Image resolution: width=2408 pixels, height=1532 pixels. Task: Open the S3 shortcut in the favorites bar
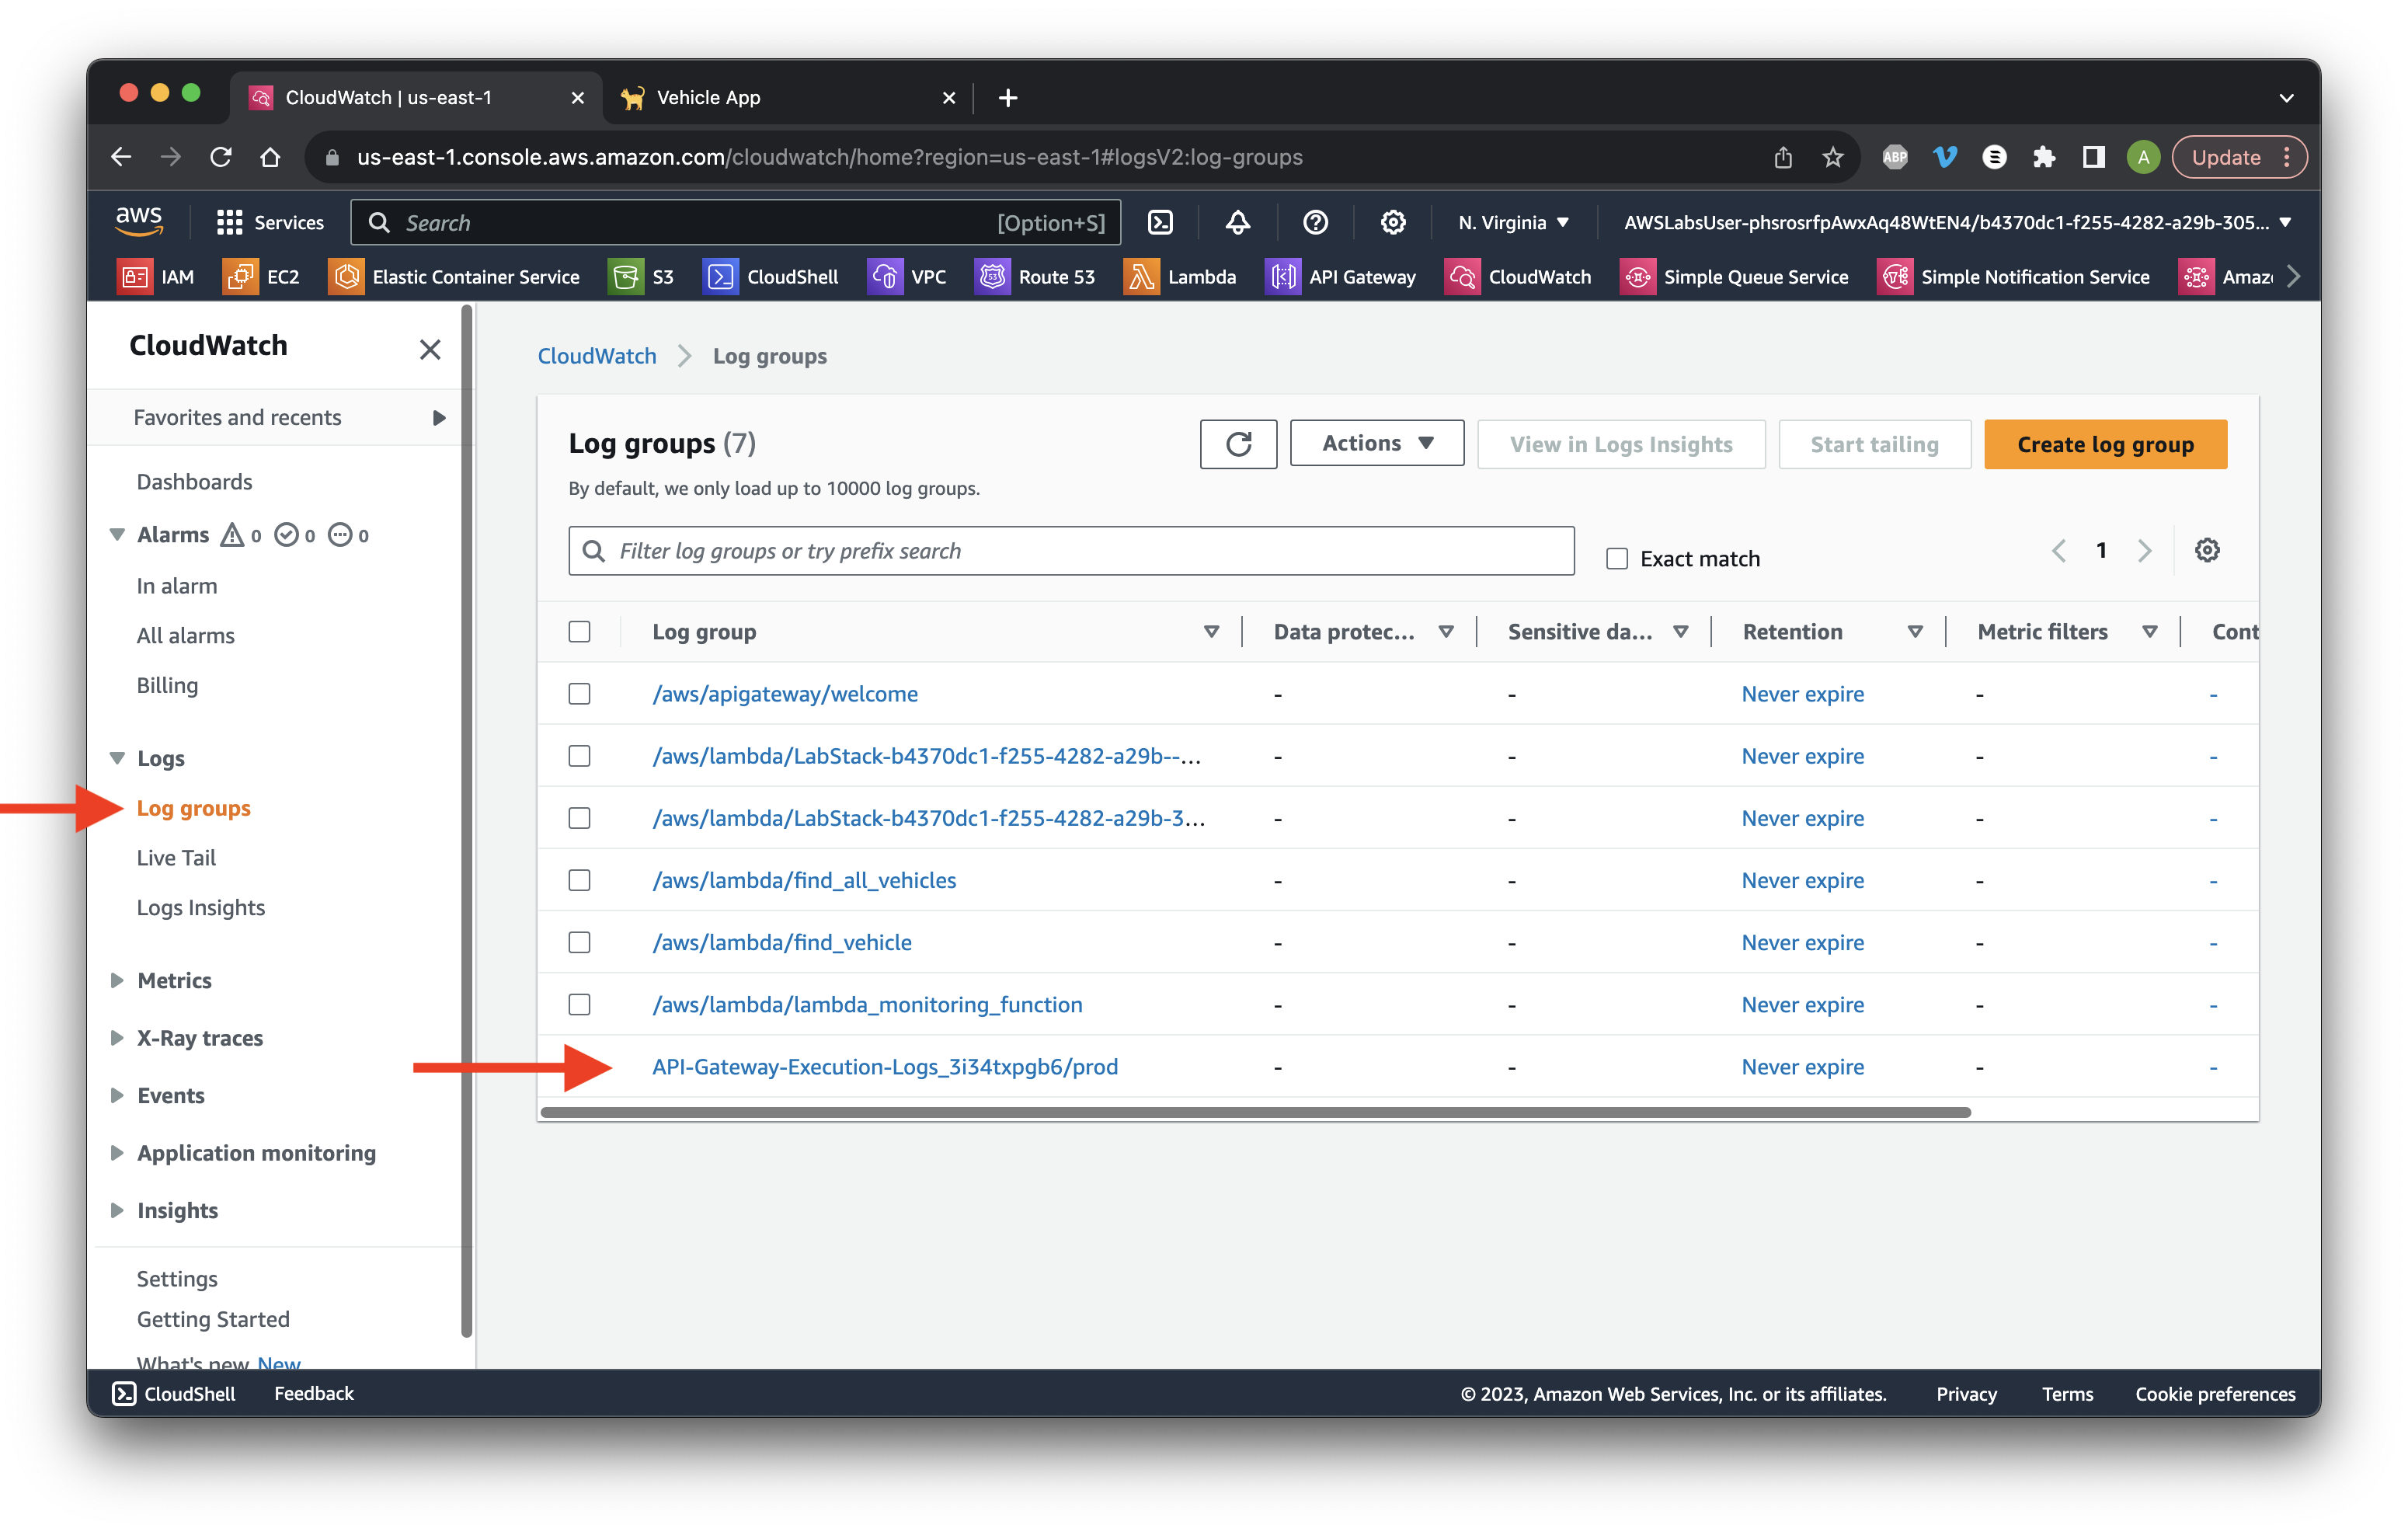pos(641,277)
